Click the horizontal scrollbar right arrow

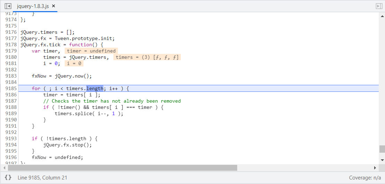coord(375,168)
